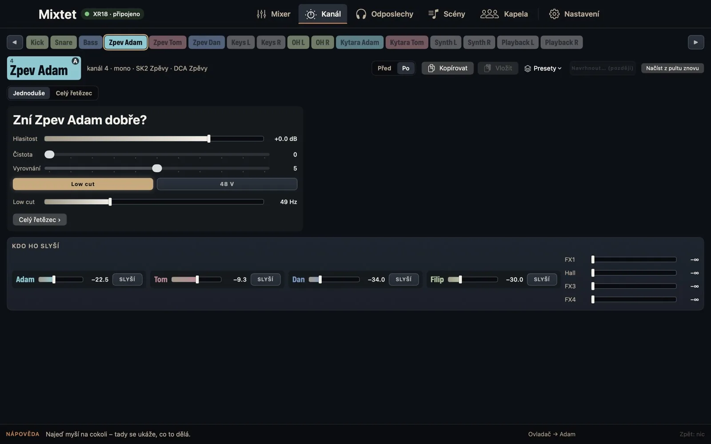Screen dimensions: 711x444
Task: Click the Vyrovnání slider knob
Action: pos(157,168)
